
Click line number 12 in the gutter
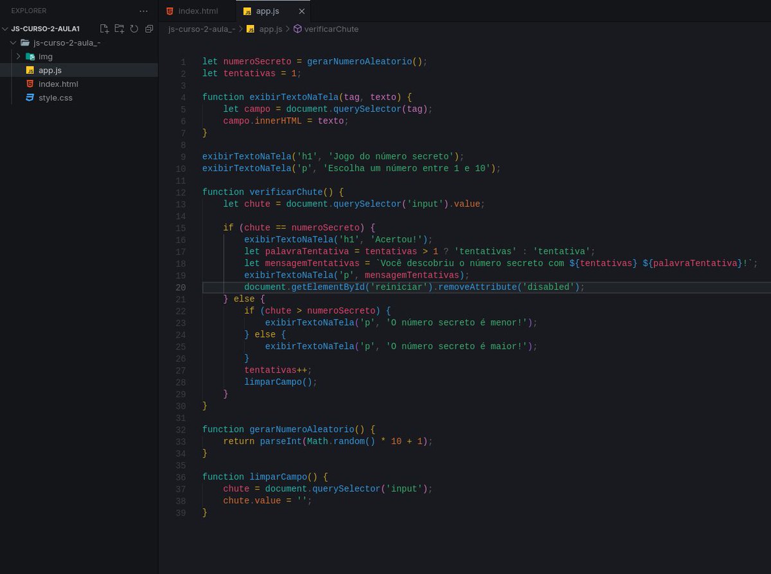coord(181,192)
